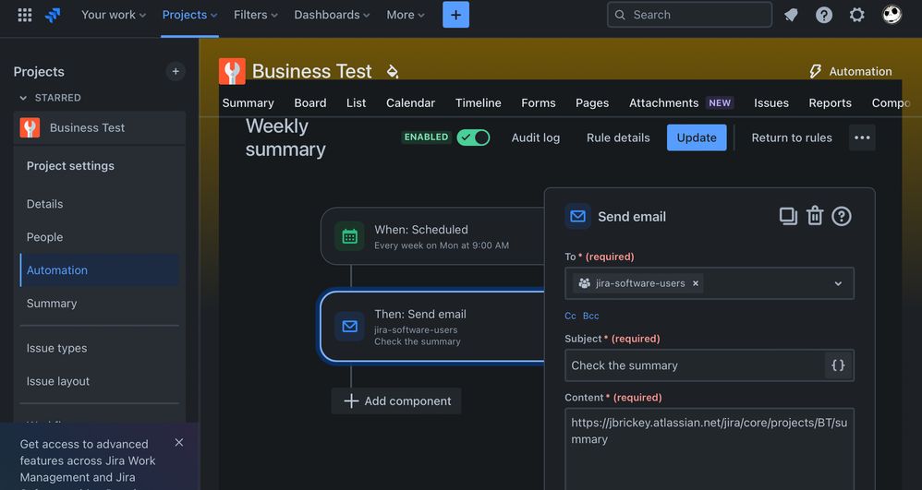Open the Projects dropdown menu
The height and width of the screenshot is (490, 922).
coord(190,15)
